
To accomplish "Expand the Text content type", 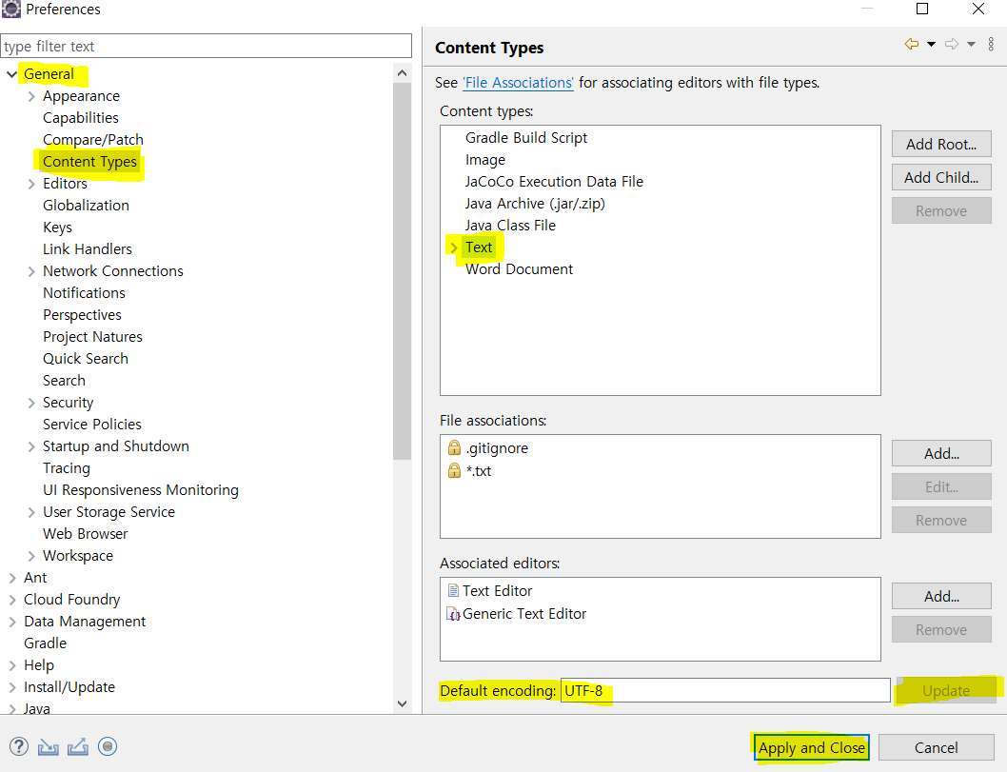I will [453, 247].
